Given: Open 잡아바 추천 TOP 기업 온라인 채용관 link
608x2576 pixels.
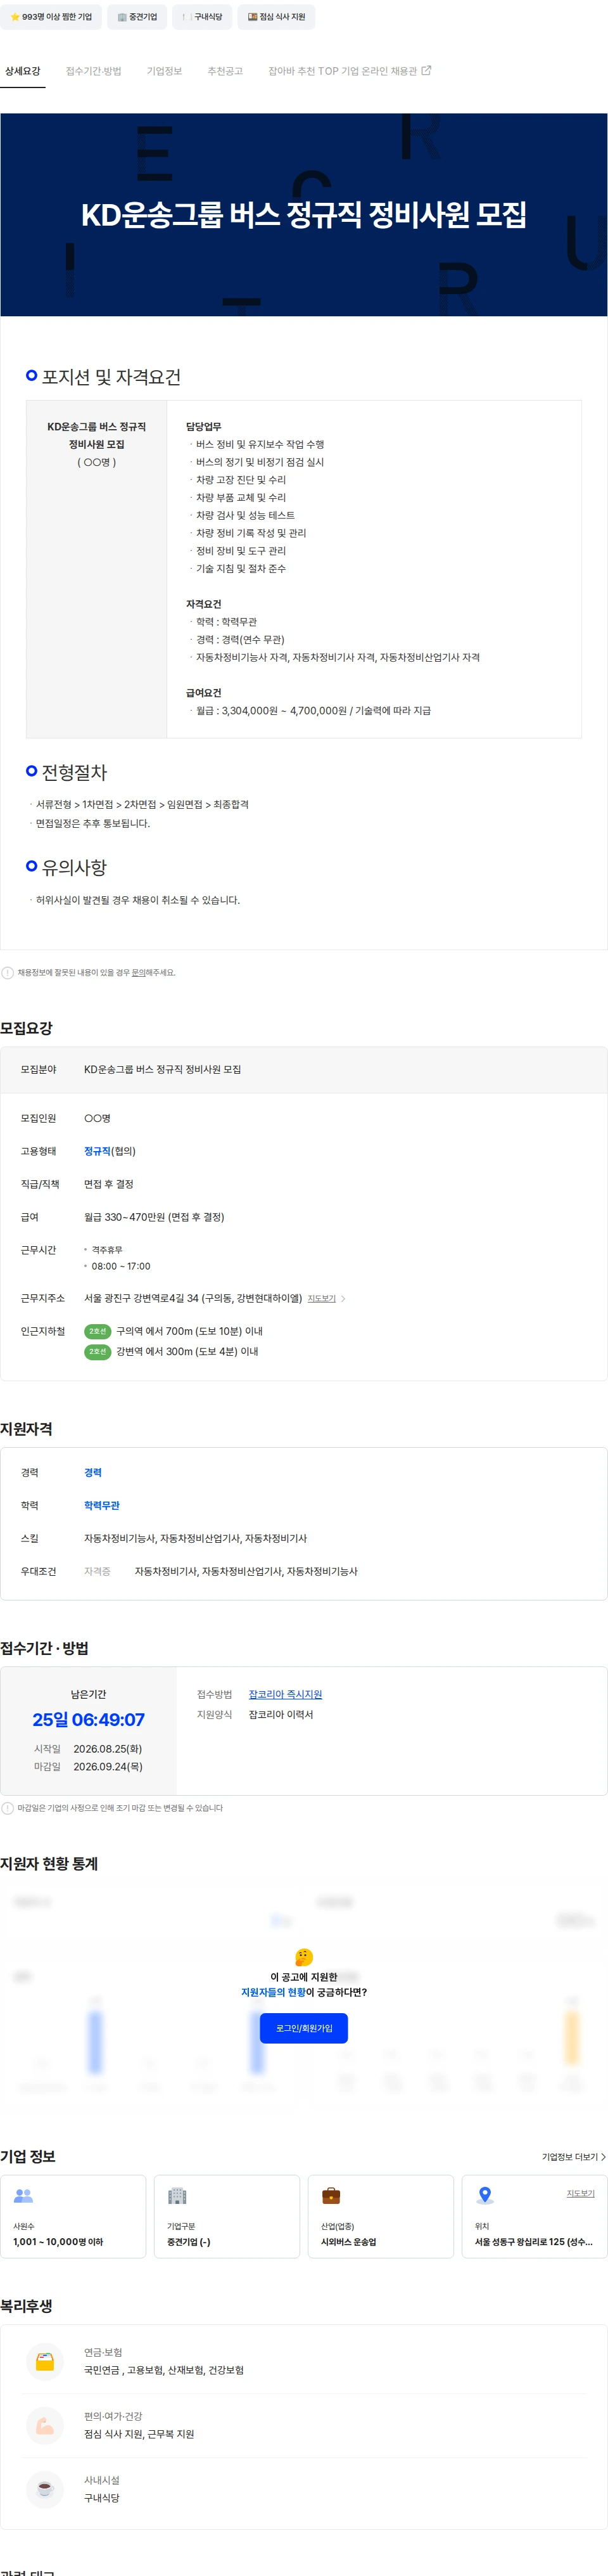Looking at the screenshot, I should [350, 71].
